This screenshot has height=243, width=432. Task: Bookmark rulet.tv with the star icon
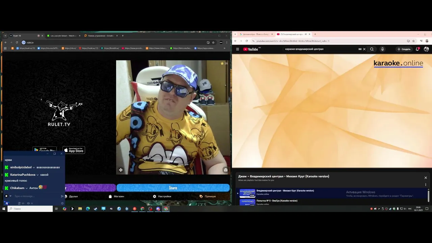[x=213, y=43]
